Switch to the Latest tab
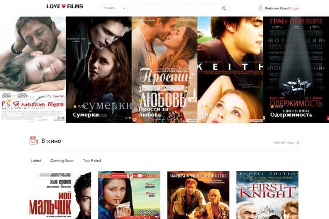The height and width of the screenshot is (219, 329). pos(36,160)
